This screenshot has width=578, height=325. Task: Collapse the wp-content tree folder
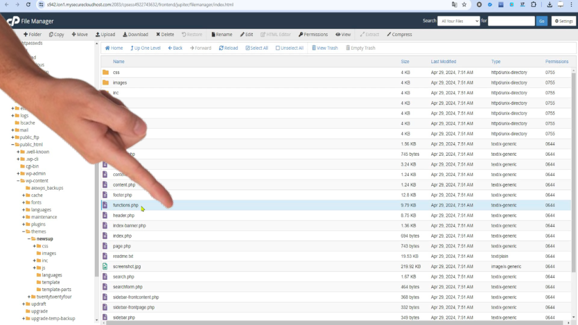click(18, 181)
